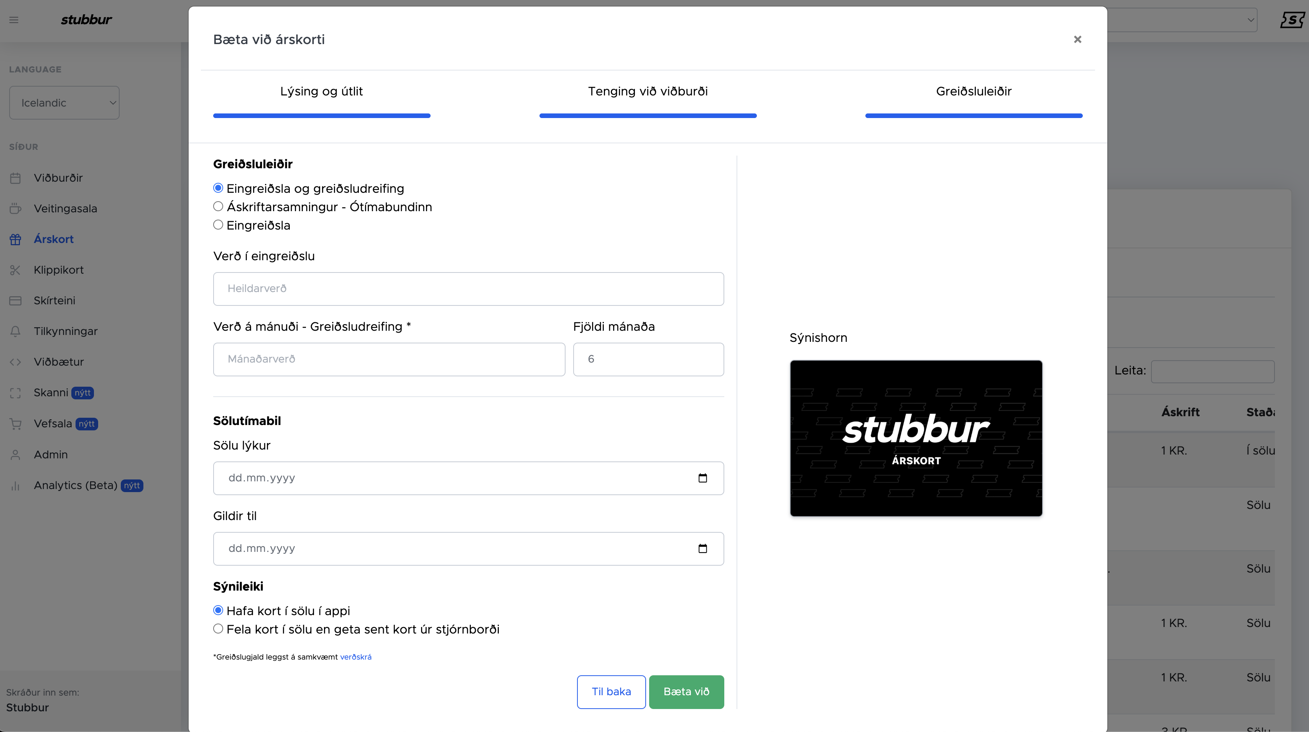Viewport: 1309px width, 732px height.
Task: Switch to Lýsing og útlit step
Action: click(321, 92)
